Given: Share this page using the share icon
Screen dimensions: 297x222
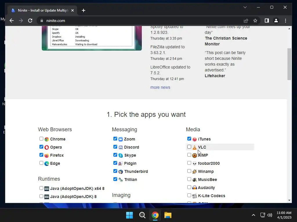Looking at the screenshot, I should pyautogui.click(x=246, y=21).
